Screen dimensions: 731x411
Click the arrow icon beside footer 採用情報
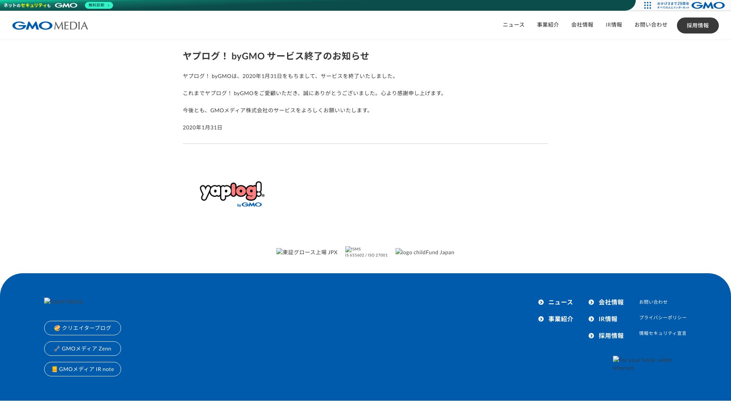(x=591, y=336)
